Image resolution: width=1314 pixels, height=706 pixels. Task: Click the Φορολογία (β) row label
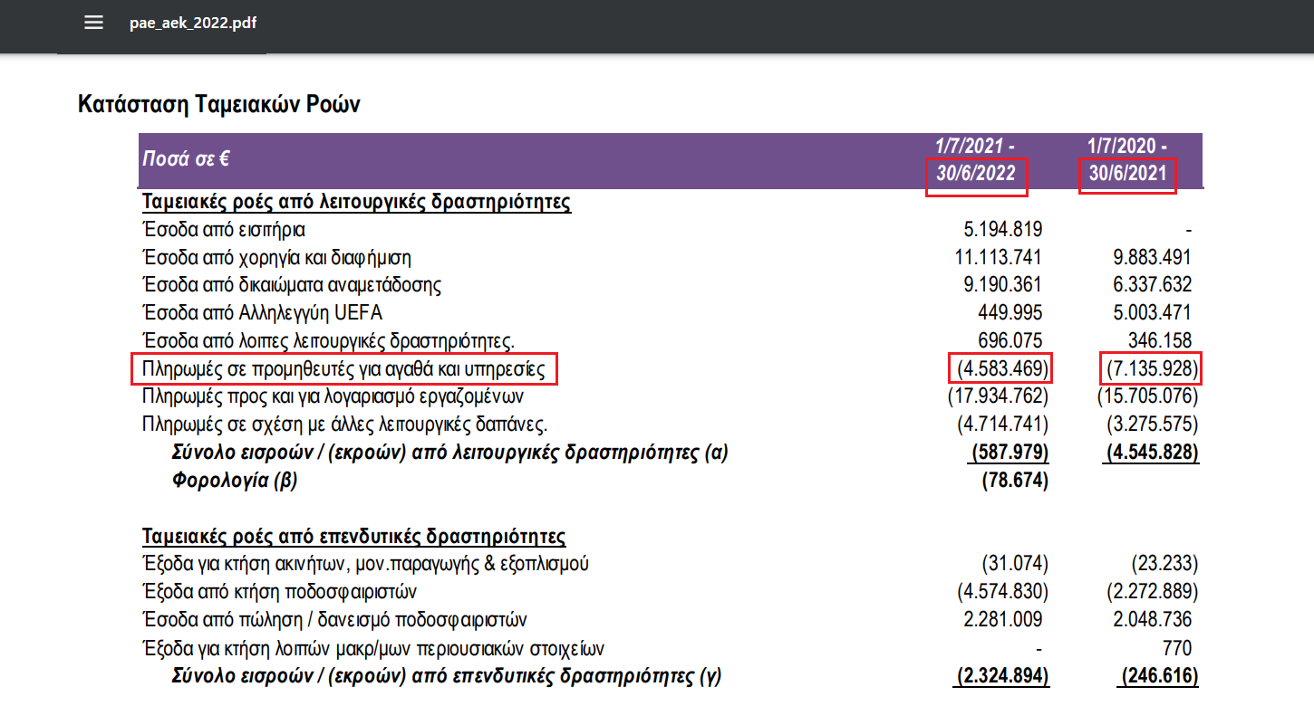click(235, 481)
